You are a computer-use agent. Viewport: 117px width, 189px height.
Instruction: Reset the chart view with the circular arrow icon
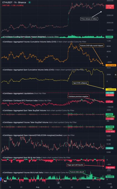coord(58,183)
